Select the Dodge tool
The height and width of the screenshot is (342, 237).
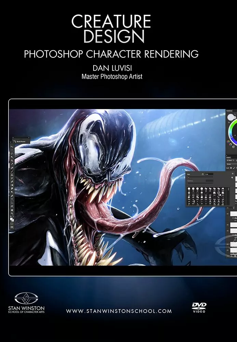pos(12,192)
